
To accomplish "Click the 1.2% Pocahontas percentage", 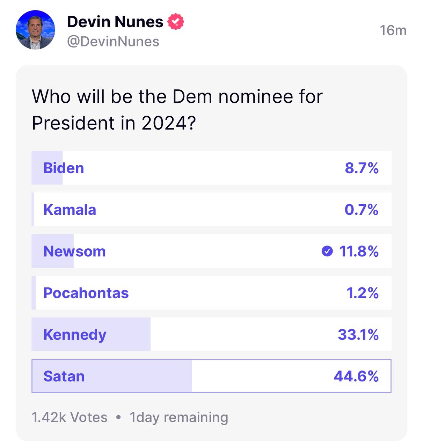I will [x=363, y=293].
